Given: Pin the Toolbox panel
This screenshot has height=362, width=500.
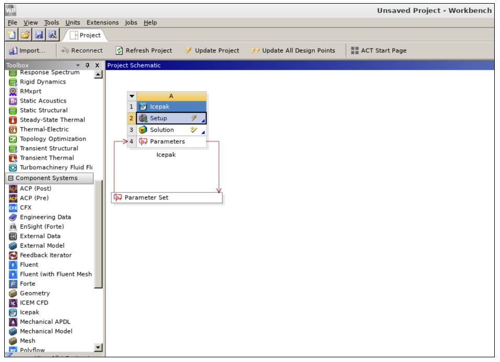Looking at the screenshot, I should coord(87,65).
